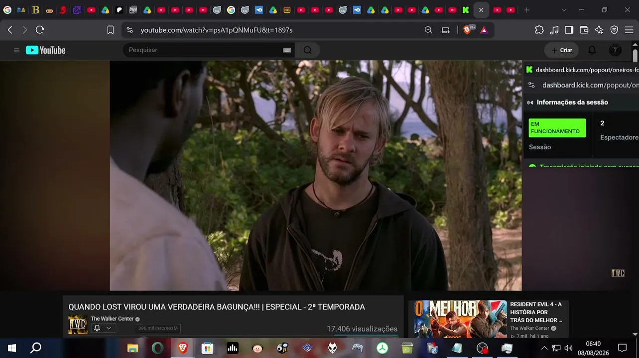The height and width of the screenshot is (358, 639).
Task: Open the volume control in system tray
Action: tap(568, 348)
